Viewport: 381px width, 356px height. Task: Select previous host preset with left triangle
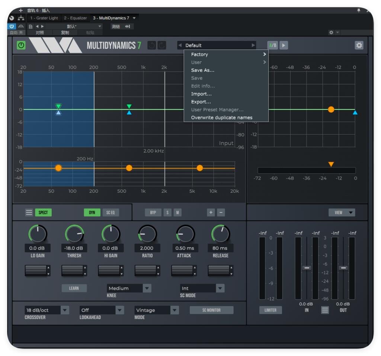37,26
